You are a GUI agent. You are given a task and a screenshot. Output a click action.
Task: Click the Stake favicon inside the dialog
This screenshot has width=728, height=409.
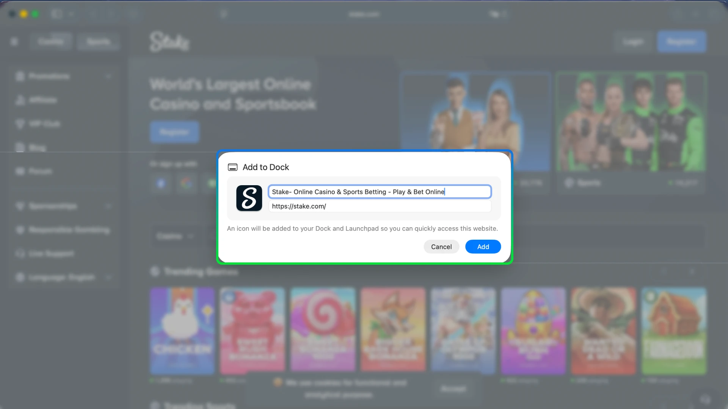(x=249, y=198)
